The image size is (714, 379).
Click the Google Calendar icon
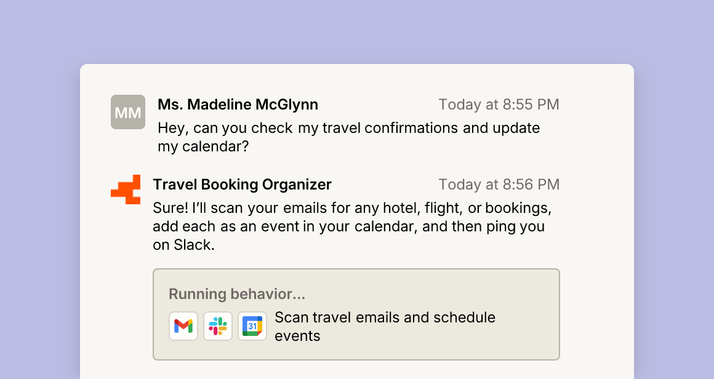(252, 326)
